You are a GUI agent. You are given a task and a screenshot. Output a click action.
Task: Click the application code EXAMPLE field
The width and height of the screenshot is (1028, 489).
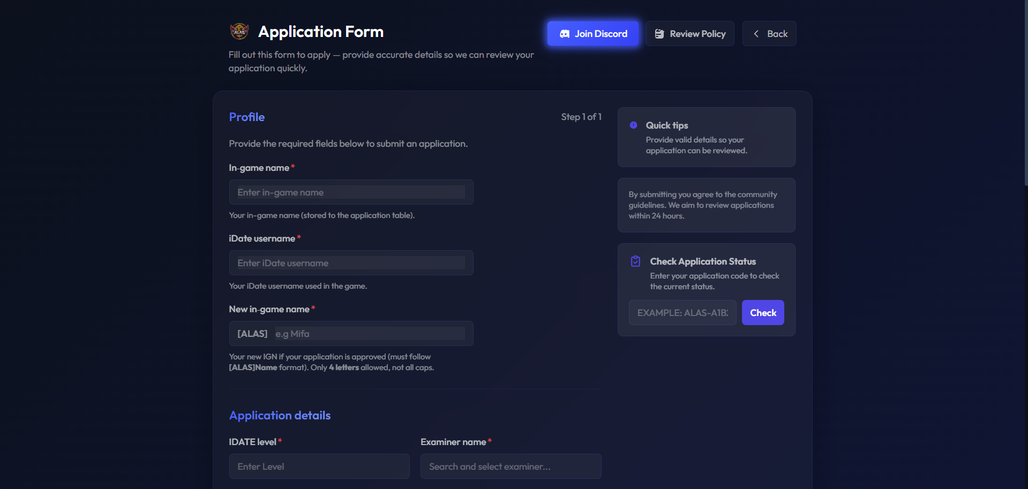pyautogui.click(x=682, y=313)
